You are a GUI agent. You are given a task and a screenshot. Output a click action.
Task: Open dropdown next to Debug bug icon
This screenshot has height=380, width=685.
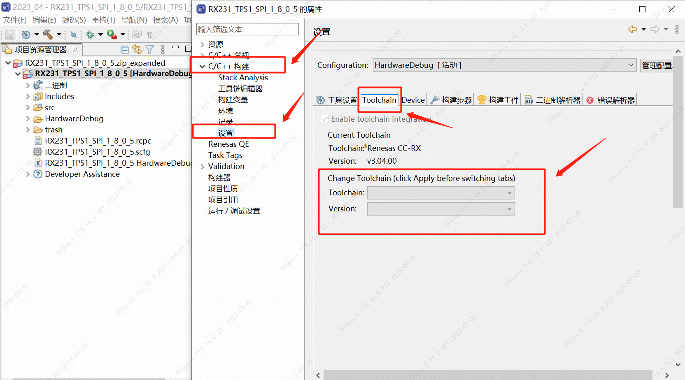click(x=100, y=35)
